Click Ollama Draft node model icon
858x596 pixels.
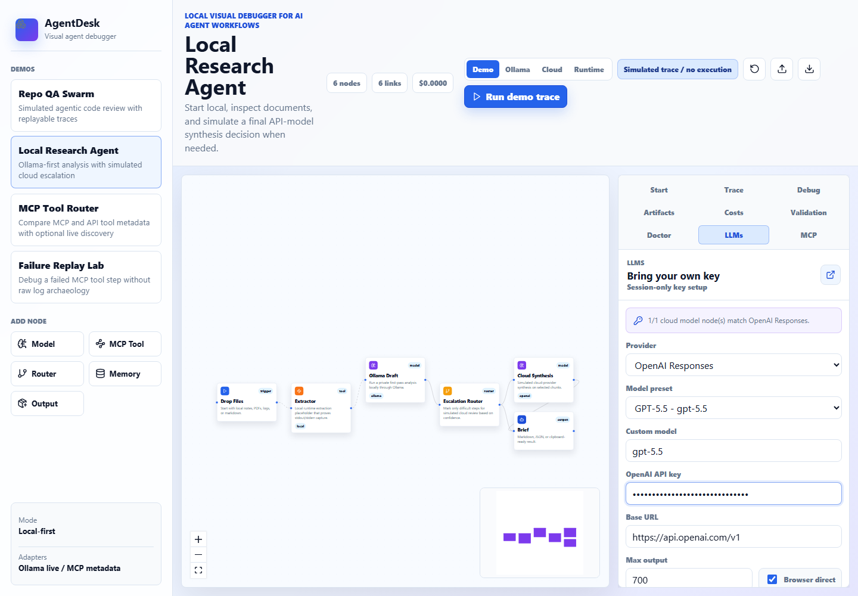(374, 365)
